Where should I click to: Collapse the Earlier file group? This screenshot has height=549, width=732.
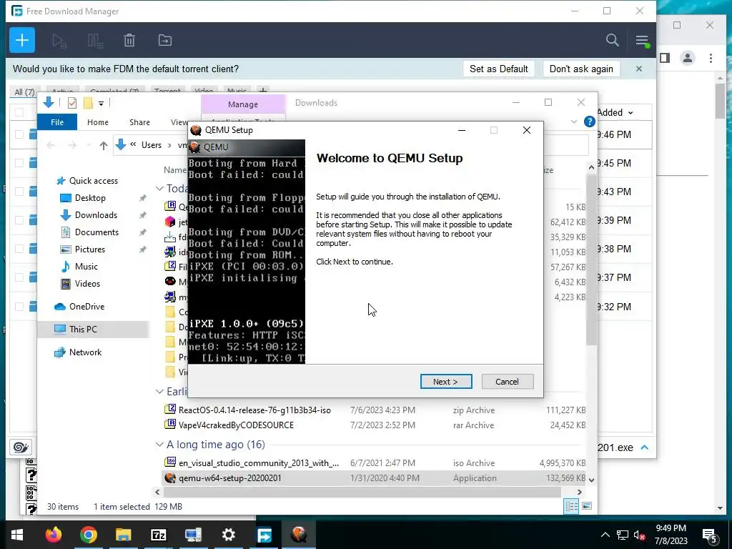(159, 392)
